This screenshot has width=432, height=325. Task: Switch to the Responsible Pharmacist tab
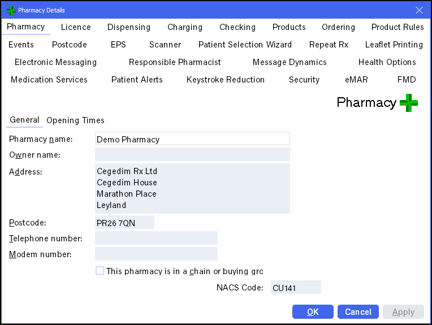point(175,62)
